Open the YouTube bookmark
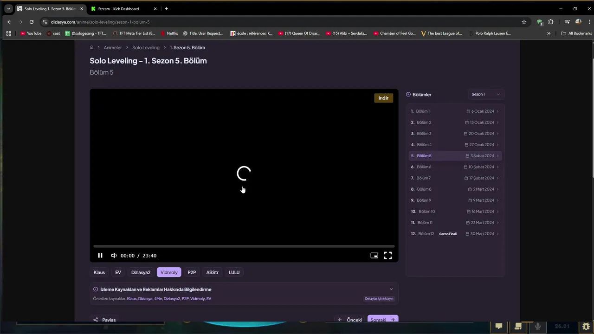 pos(31,33)
